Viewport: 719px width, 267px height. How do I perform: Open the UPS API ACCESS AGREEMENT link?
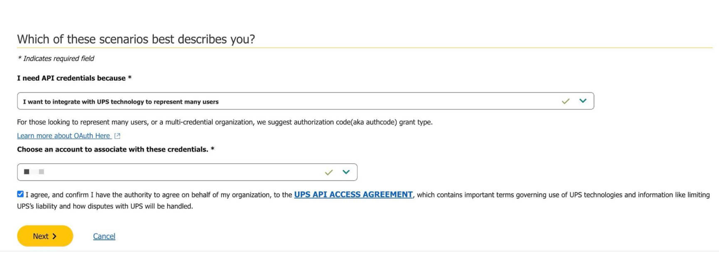click(x=353, y=194)
